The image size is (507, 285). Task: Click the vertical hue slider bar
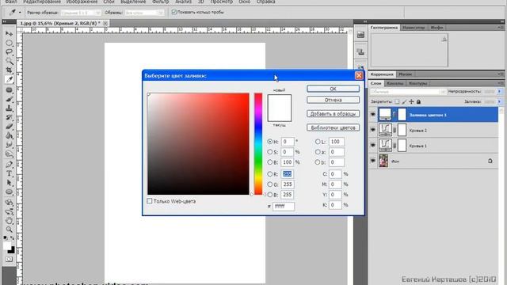point(258,144)
